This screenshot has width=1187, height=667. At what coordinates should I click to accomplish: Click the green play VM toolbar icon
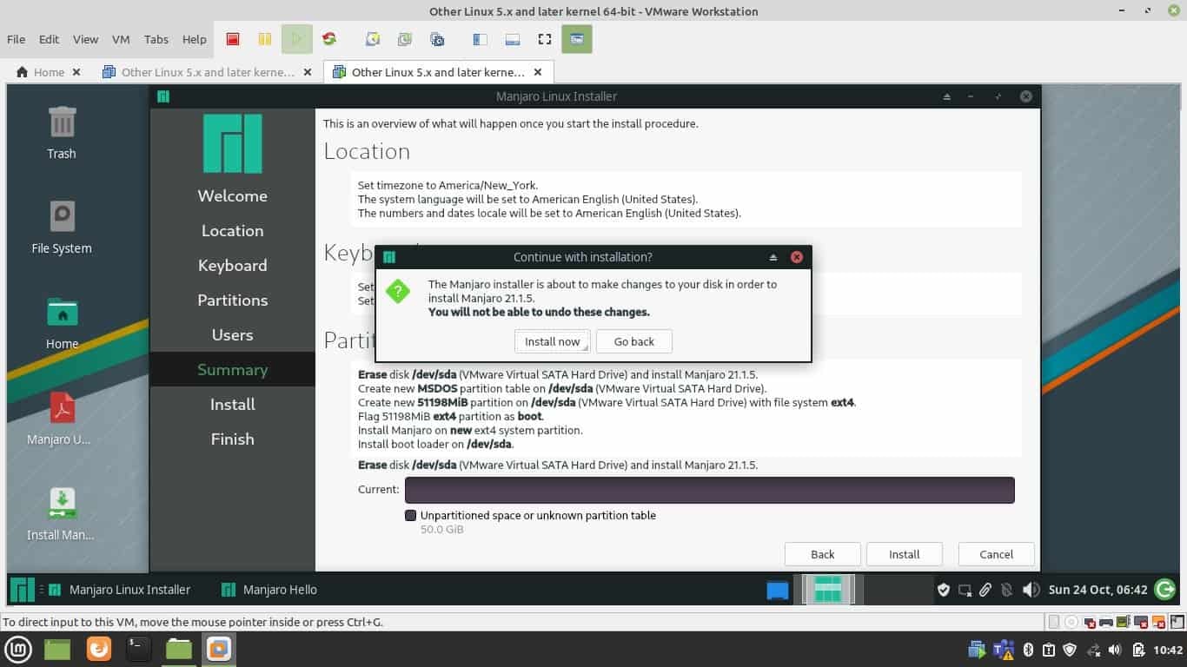(296, 39)
